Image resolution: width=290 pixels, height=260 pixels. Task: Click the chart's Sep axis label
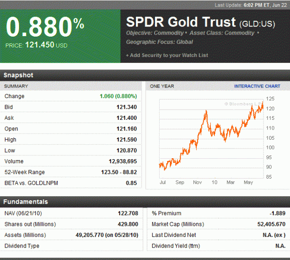tap(180, 182)
